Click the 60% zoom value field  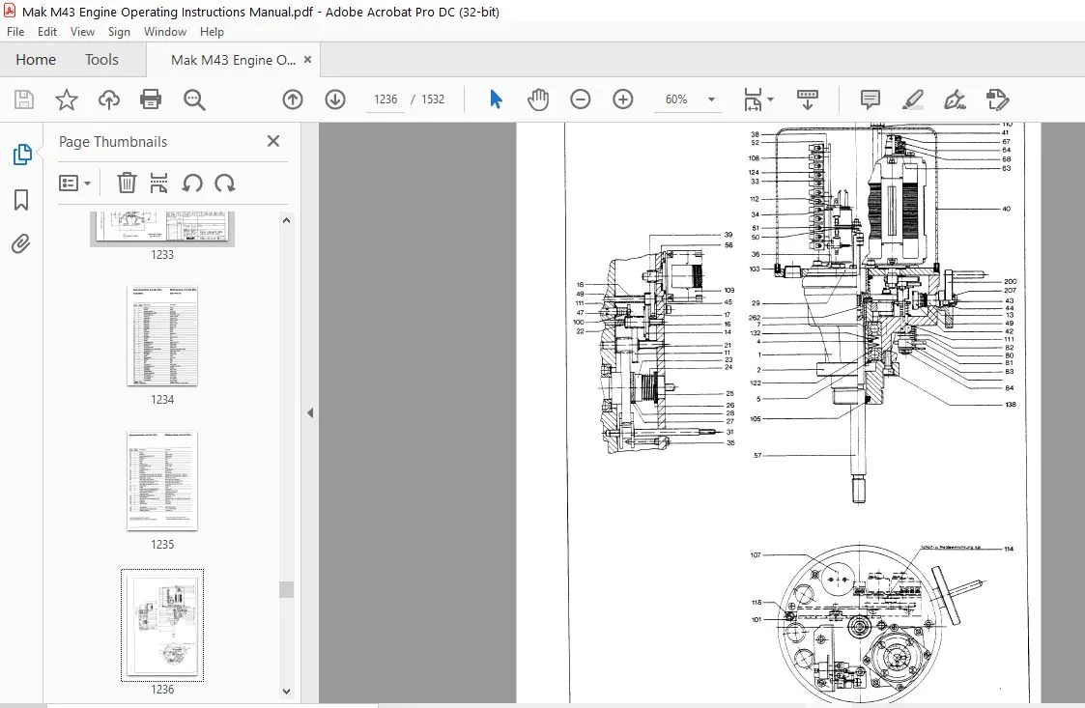pos(676,99)
